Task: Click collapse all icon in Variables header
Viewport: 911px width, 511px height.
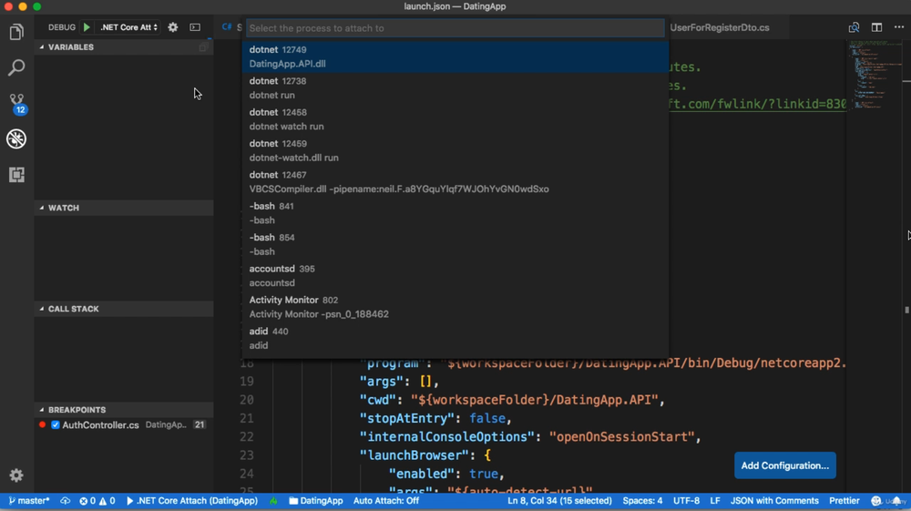Action: pos(203,47)
